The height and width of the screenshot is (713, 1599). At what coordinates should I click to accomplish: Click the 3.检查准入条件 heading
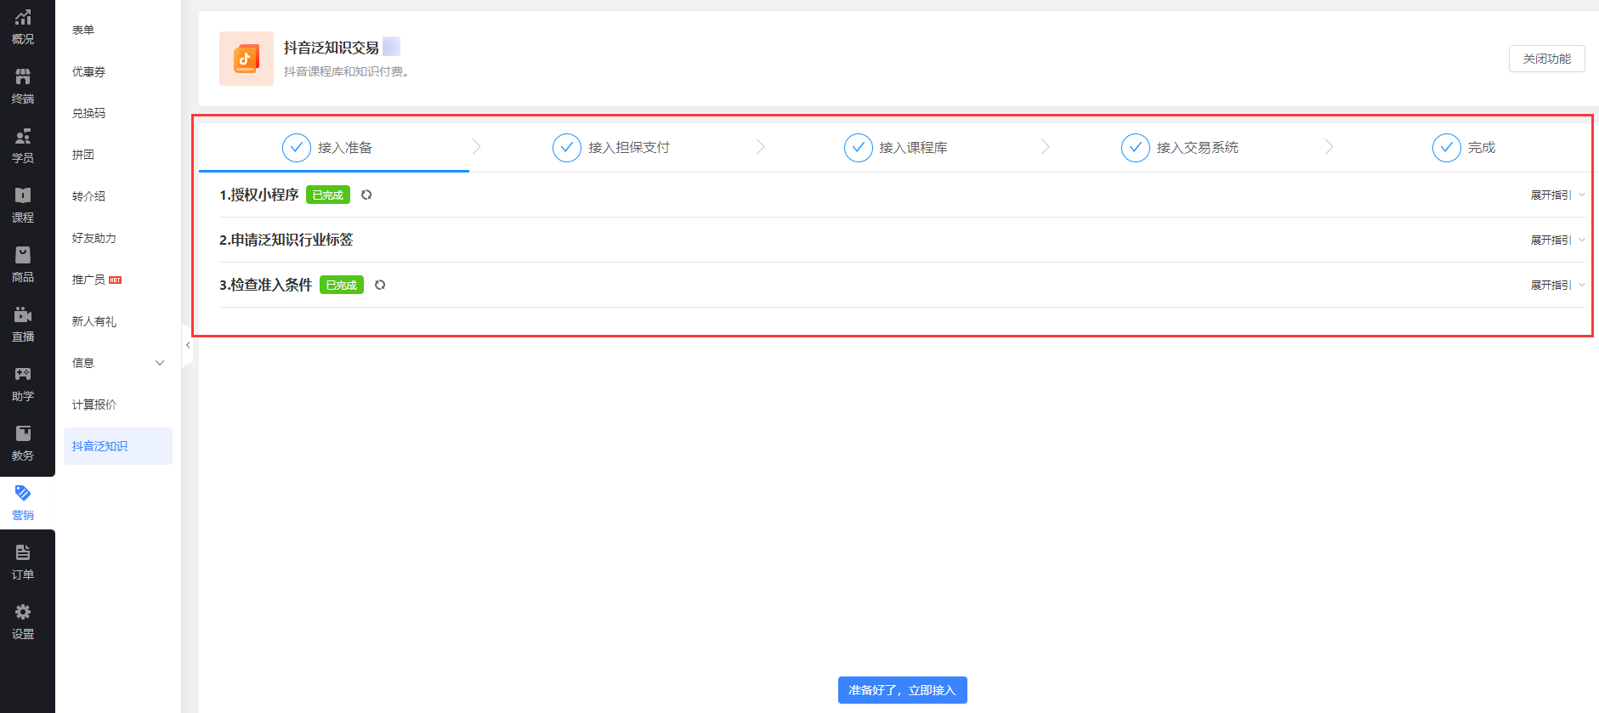pyautogui.click(x=266, y=285)
